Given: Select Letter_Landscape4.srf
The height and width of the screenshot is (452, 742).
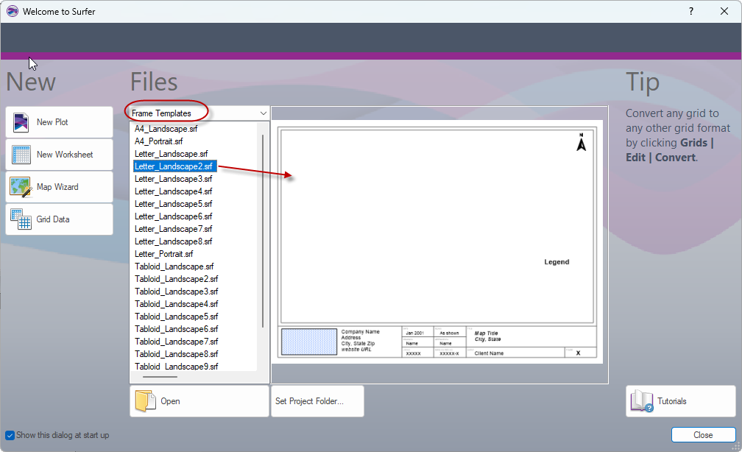Looking at the screenshot, I should (x=173, y=191).
